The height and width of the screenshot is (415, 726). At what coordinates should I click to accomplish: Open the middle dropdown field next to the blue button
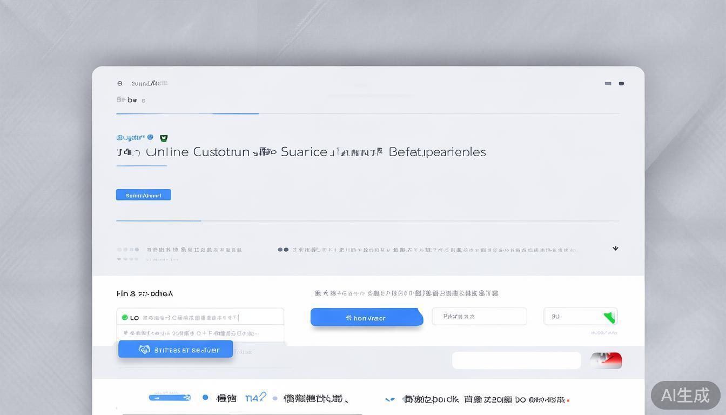click(x=479, y=316)
